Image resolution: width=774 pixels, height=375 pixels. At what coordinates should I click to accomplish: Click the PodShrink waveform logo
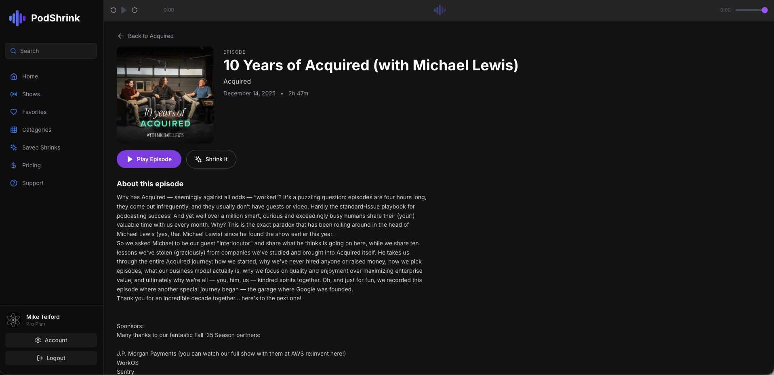17,18
